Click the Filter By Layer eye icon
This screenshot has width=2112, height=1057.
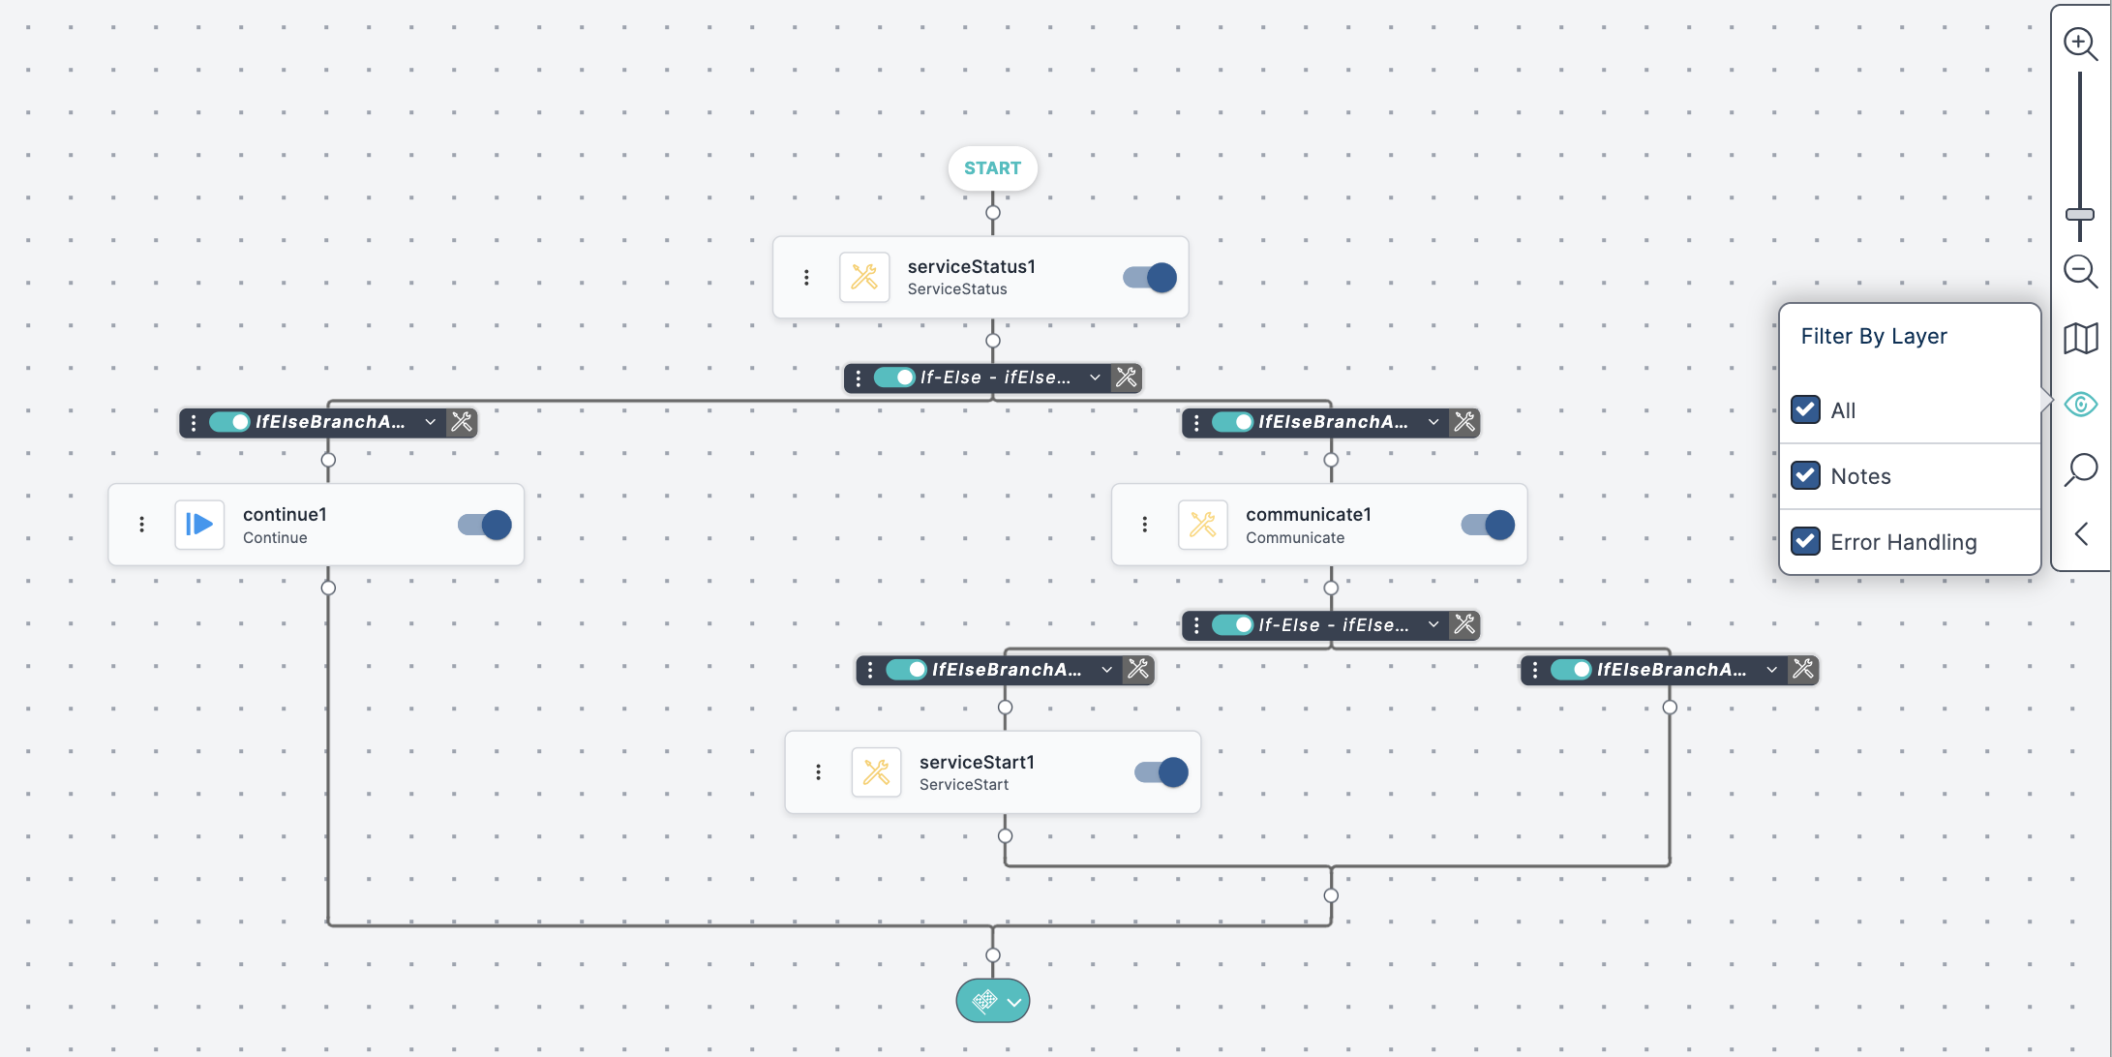pos(2081,404)
